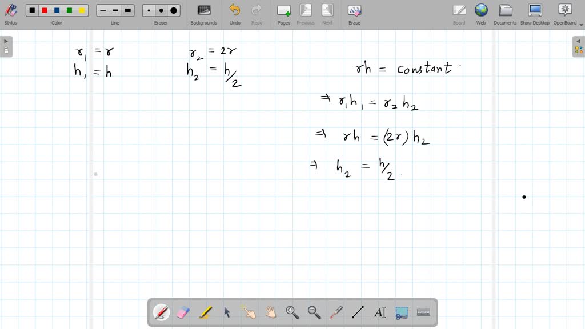Set the thin line width
The image size is (585, 329).
pos(103,10)
